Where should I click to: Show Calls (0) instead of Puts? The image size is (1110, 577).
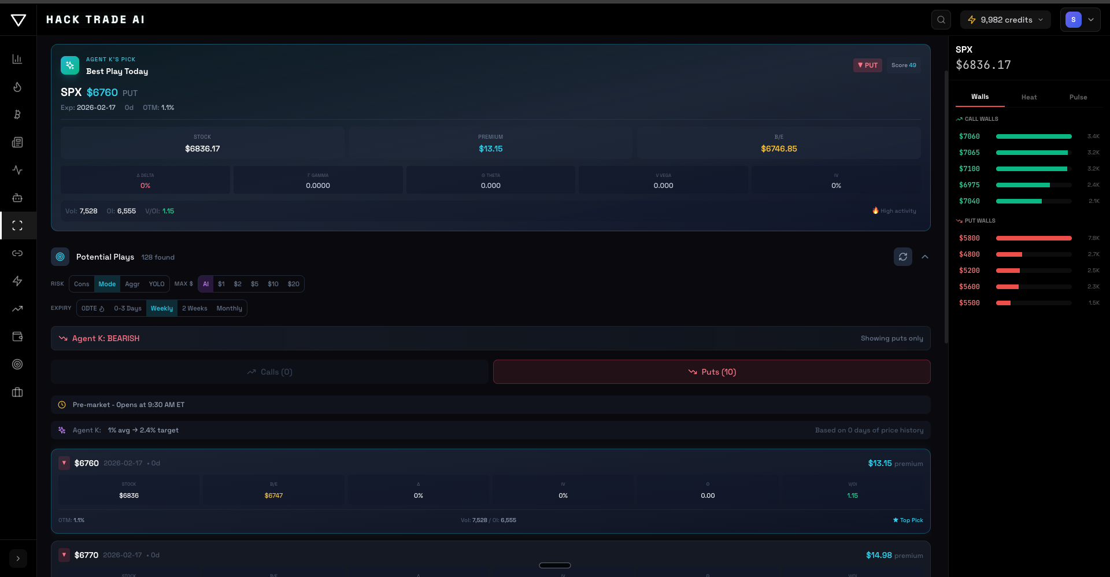pyautogui.click(x=270, y=372)
